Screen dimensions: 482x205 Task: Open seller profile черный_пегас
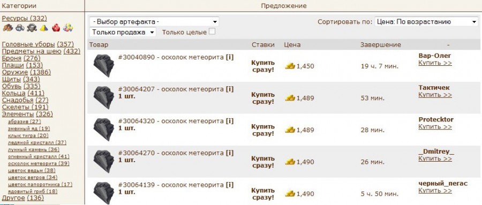tap(443, 184)
